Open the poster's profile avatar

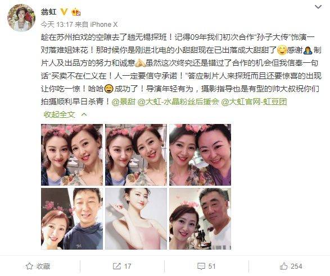tap(21, 18)
